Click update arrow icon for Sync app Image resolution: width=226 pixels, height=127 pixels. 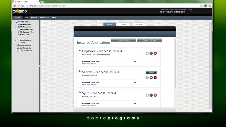point(147,95)
